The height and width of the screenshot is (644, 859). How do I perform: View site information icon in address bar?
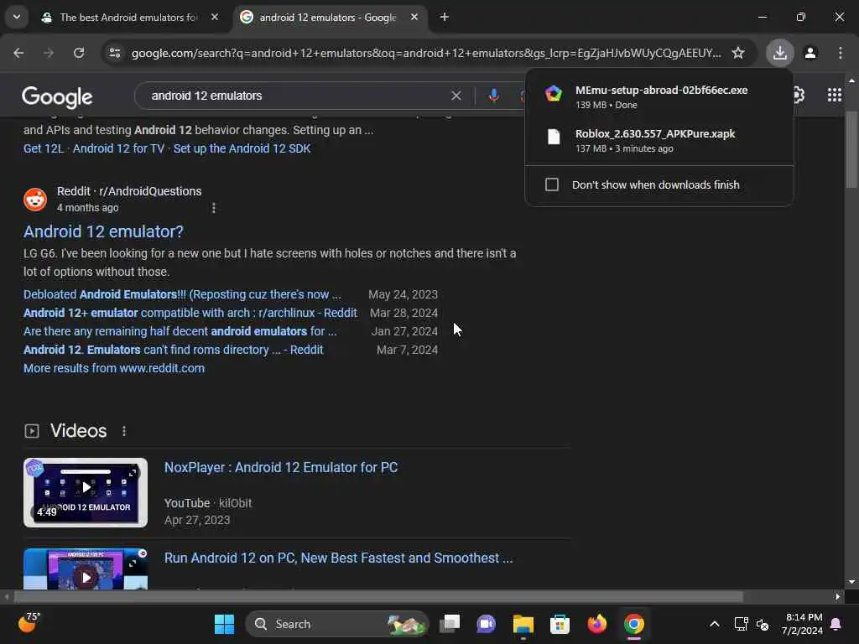click(114, 53)
